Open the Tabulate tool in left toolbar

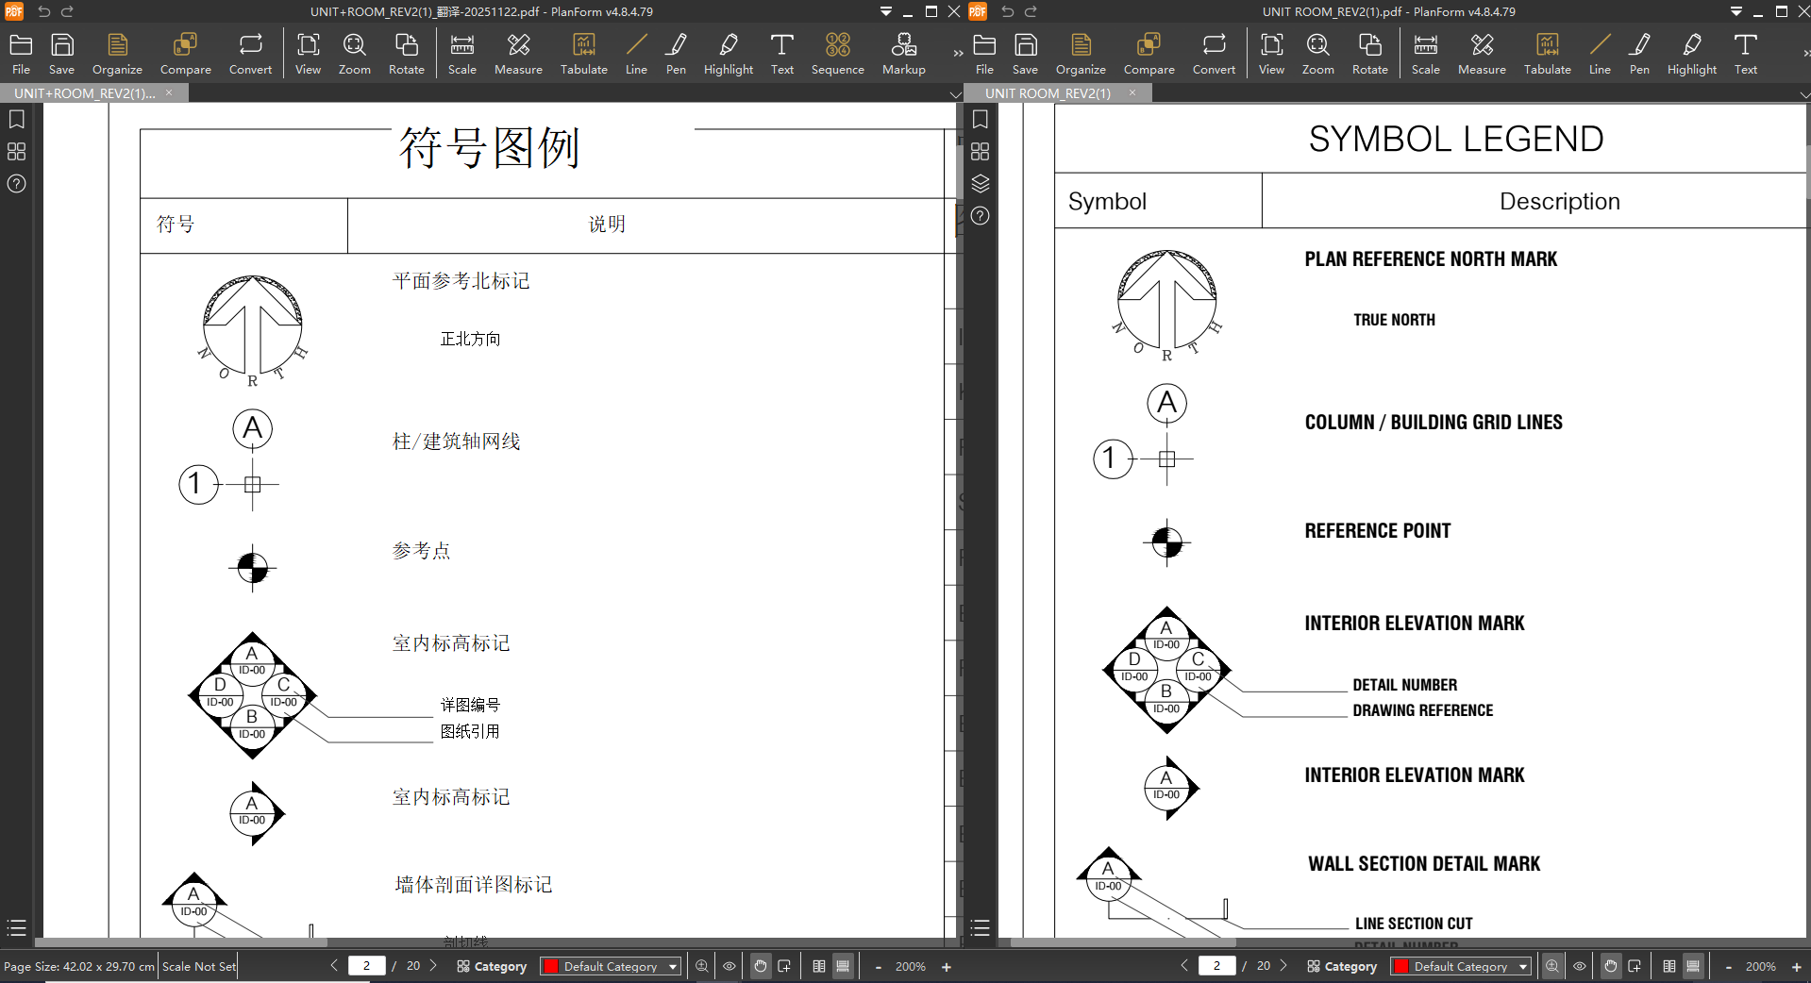click(x=583, y=54)
